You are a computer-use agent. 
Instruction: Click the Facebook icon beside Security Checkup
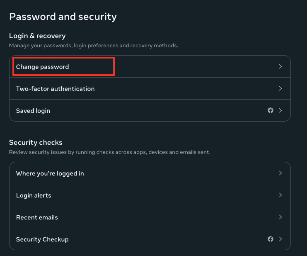coord(271,239)
